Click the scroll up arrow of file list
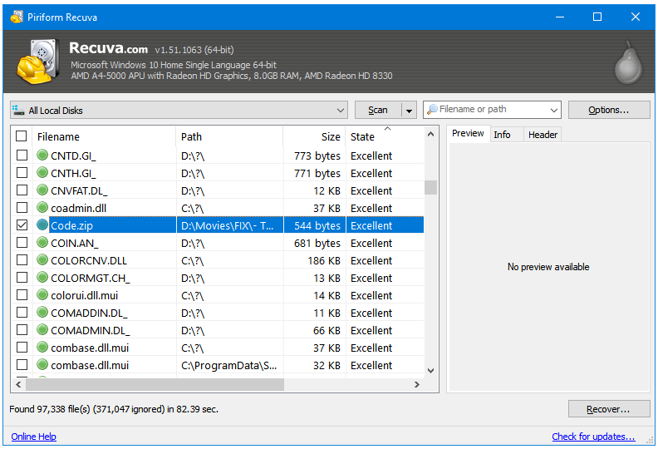 pyautogui.click(x=430, y=135)
